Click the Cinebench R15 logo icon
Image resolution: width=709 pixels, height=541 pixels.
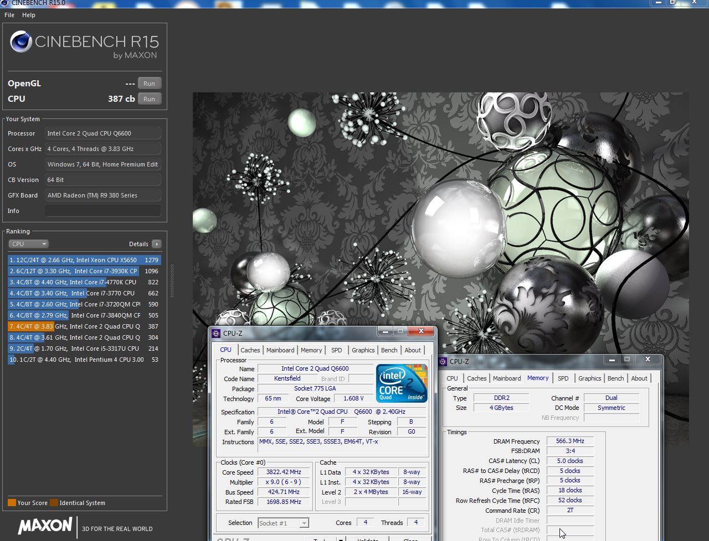(21, 42)
